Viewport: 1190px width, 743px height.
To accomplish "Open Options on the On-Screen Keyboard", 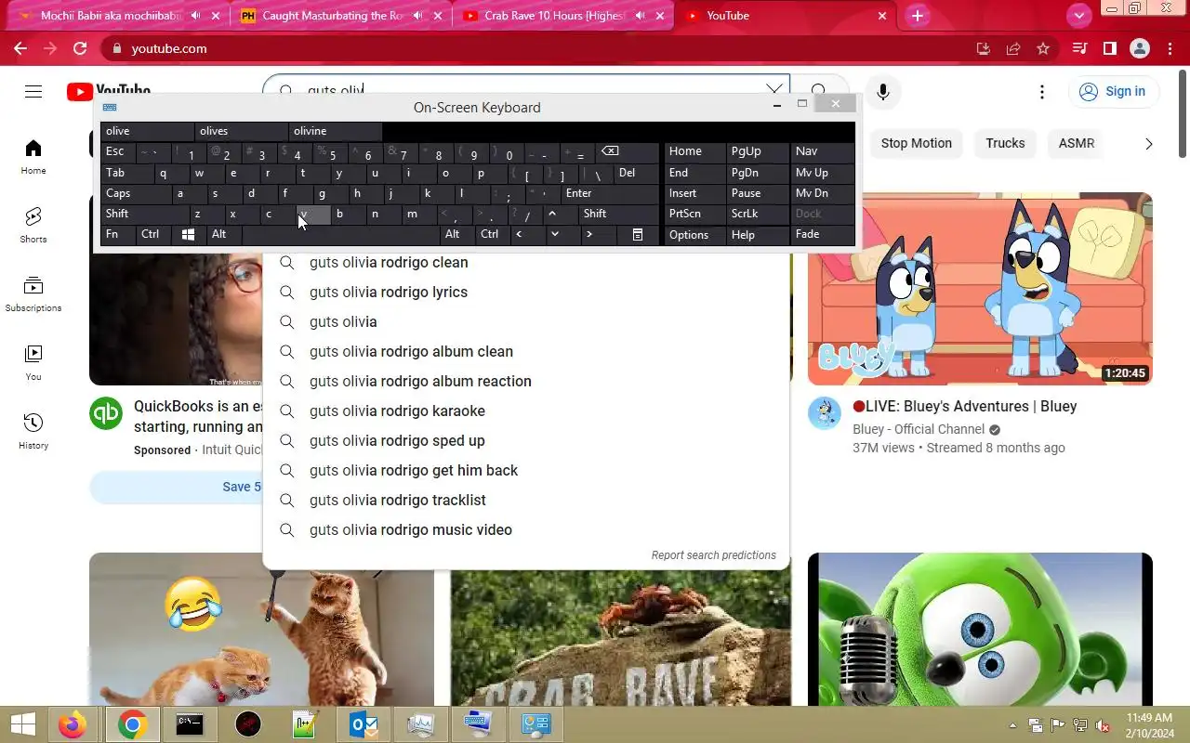I will pyautogui.click(x=694, y=235).
